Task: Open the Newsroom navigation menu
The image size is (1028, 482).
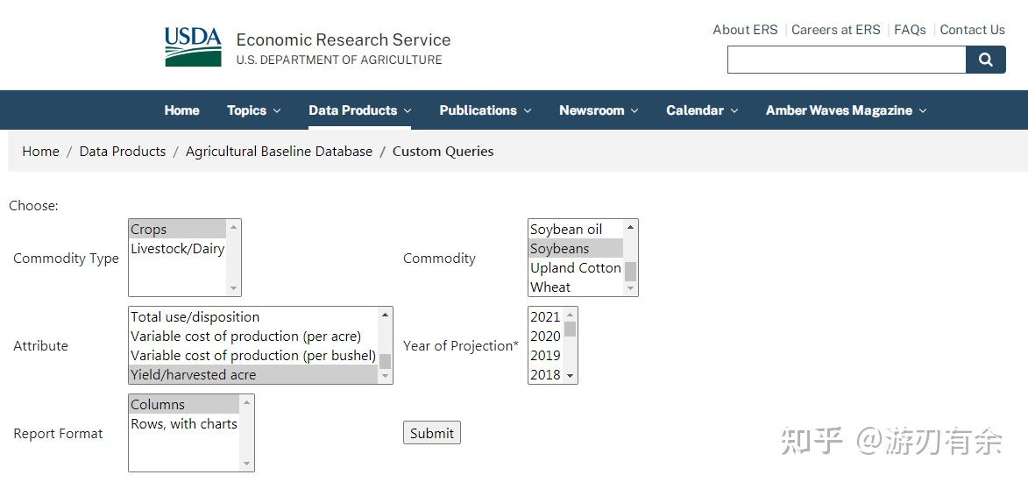Action: click(x=599, y=110)
